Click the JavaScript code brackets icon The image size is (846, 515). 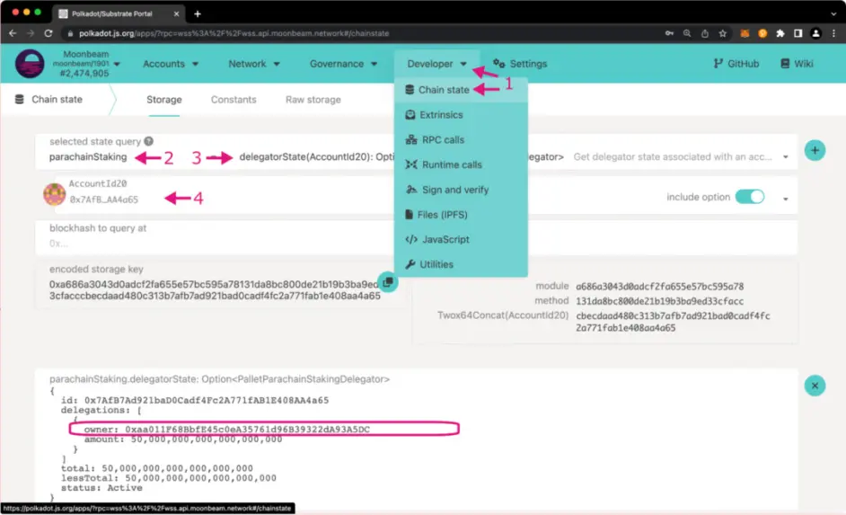point(411,239)
